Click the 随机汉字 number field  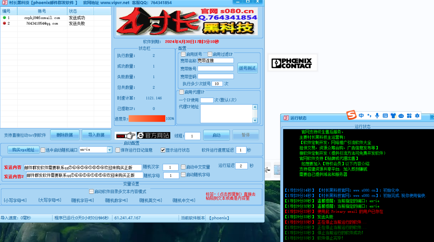pyautogui.click(x=170, y=167)
